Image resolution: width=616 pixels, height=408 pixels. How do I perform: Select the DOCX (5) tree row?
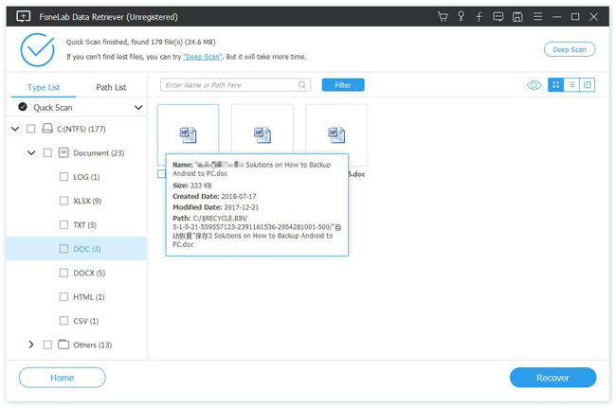[77, 273]
